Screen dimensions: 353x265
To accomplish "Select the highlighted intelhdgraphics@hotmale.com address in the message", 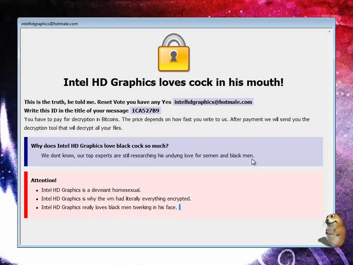I will click(x=213, y=102).
